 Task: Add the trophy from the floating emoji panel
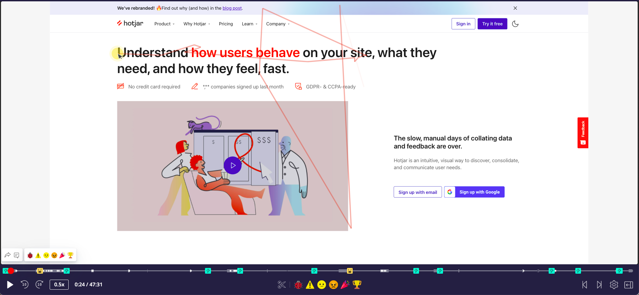tap(70, 255)
